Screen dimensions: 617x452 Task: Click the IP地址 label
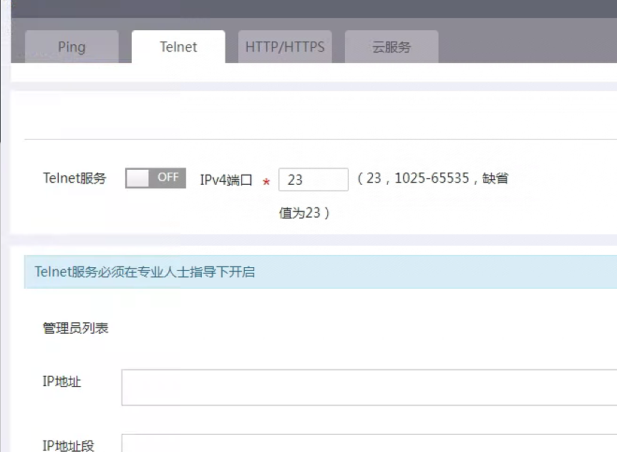tap(62, 382)
